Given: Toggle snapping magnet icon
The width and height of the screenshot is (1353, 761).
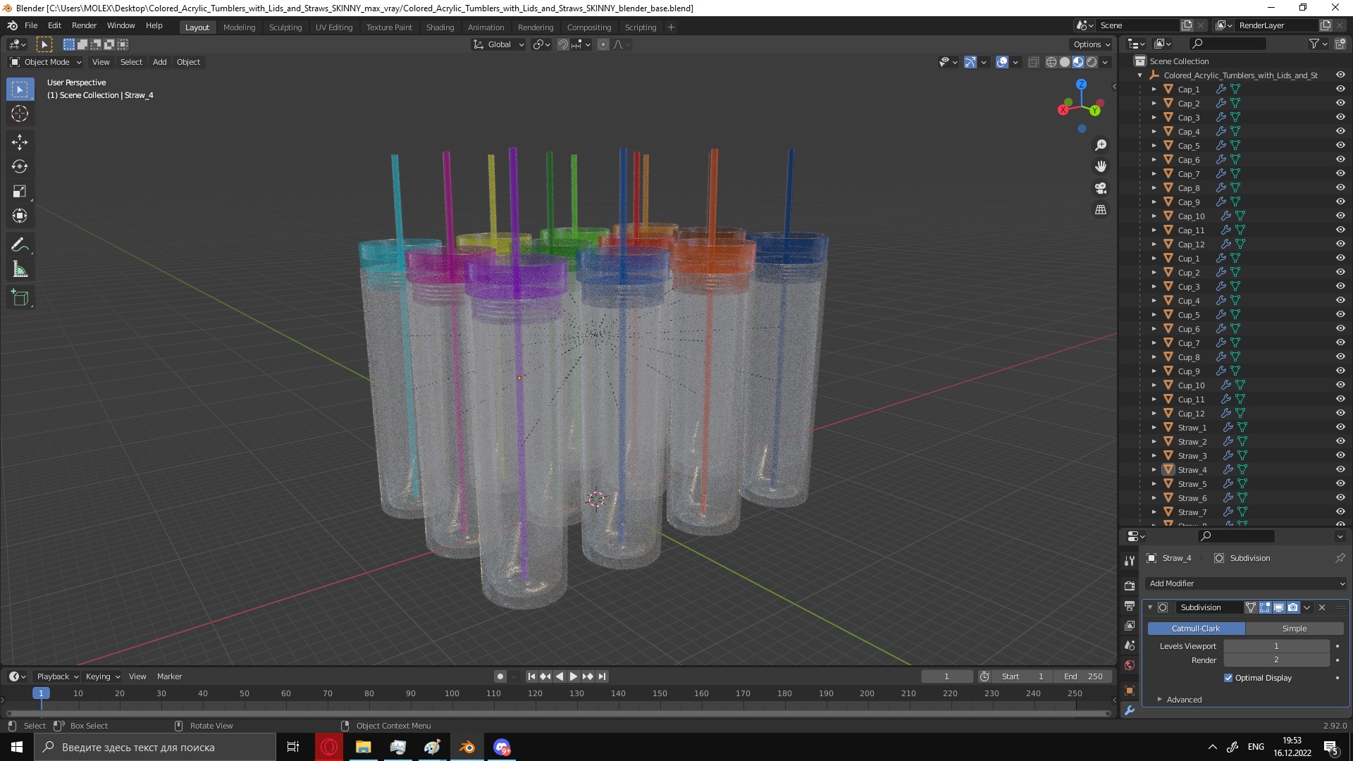Looking at the screenshot, I should pyautogui.click(x=563, y=44).
